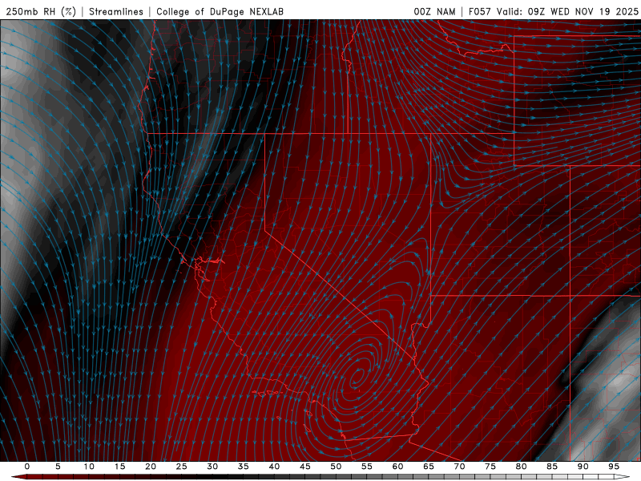Click the colorbar label "45"
Image resolution: width=641 pixels, height=481 pixels.
[x=305, y=467]
